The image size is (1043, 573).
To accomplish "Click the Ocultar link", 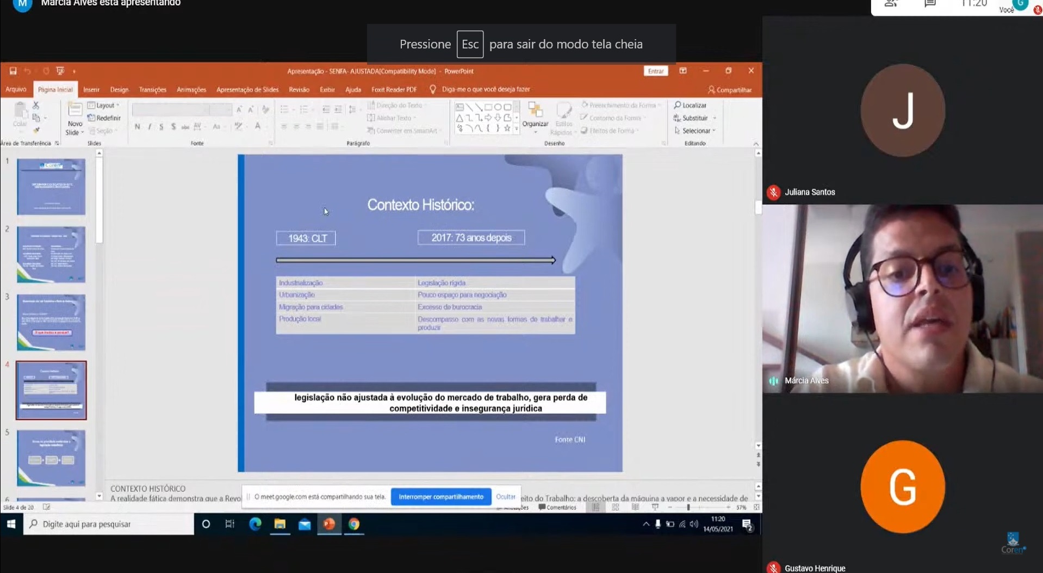I will [x=505, y=496].
